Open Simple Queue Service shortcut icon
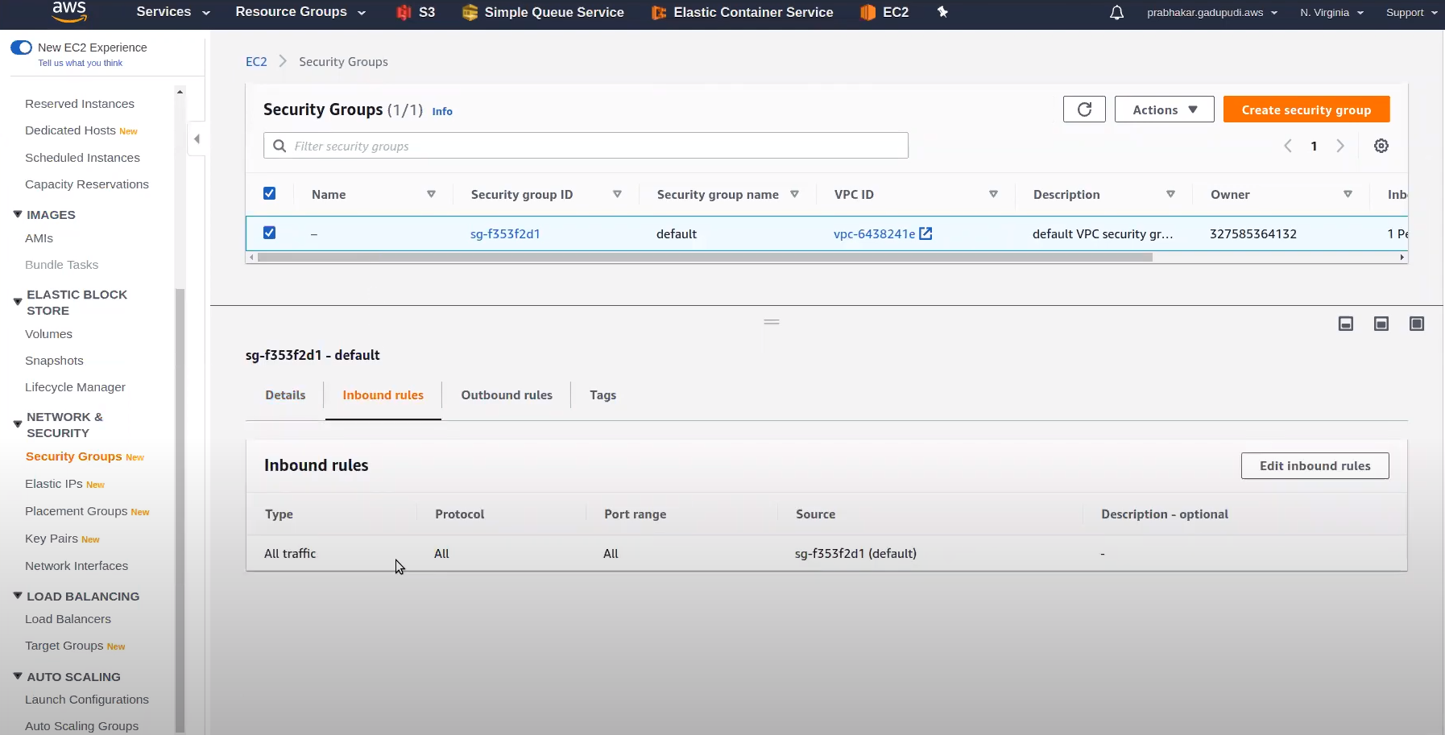 pos(470,12)
